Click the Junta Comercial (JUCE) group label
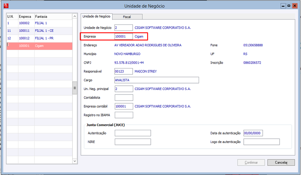301x175 pixels. tap(106, 125)
